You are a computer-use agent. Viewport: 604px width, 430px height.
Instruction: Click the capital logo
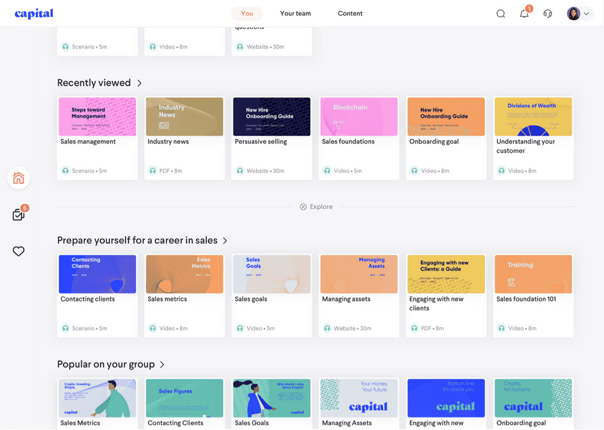(34, 13)
